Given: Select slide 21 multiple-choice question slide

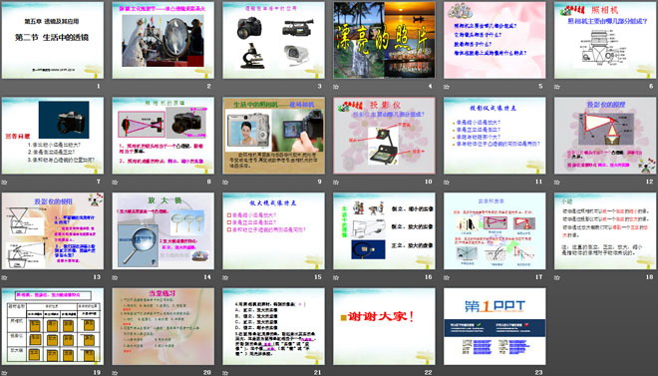Looking at the screenshot, I should click(x=273, y=326).
